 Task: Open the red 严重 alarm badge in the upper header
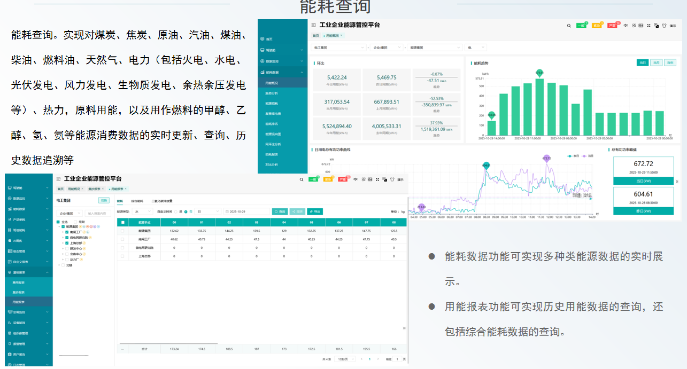(613, 25)
